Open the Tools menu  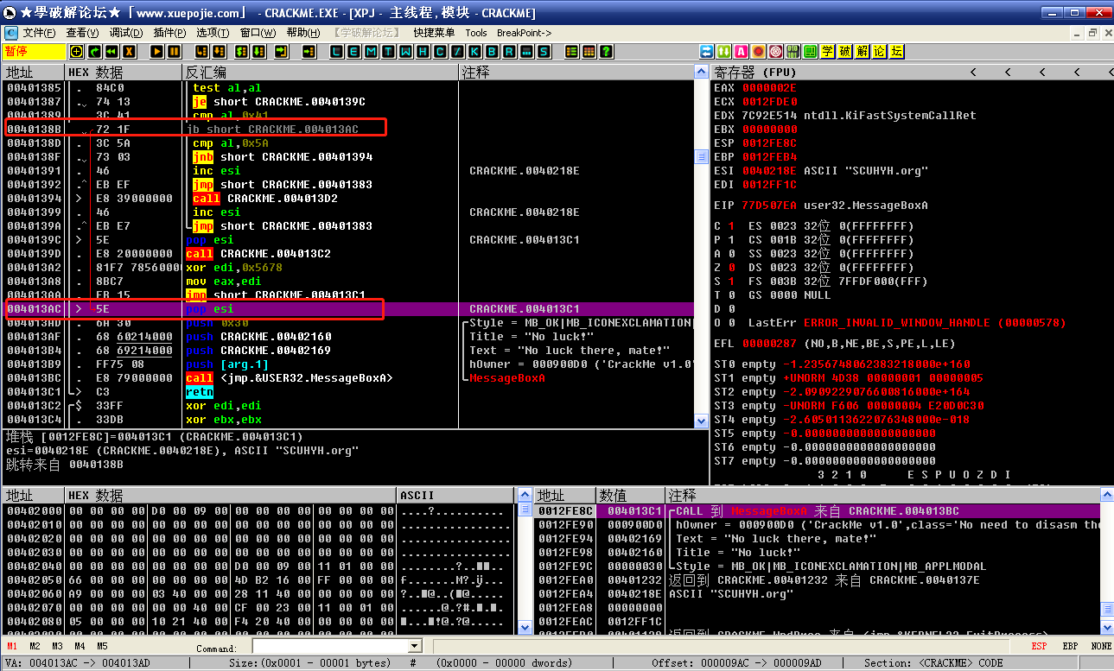point(476,33)
